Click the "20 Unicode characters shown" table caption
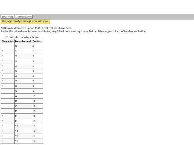Image resolution: width=194 pixels, height=145 pixels. click(22, 37)
